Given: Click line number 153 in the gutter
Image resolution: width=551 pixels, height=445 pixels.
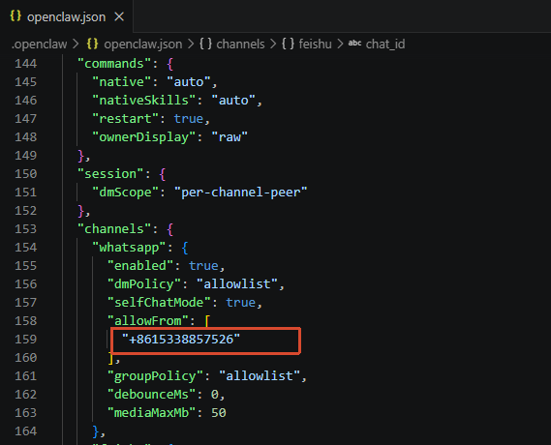Looking at the screenshot, I should pyautogui.click(x=25, y=229).
